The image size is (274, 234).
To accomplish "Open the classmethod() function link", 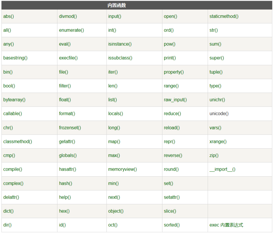I will [x=17, y=142].
